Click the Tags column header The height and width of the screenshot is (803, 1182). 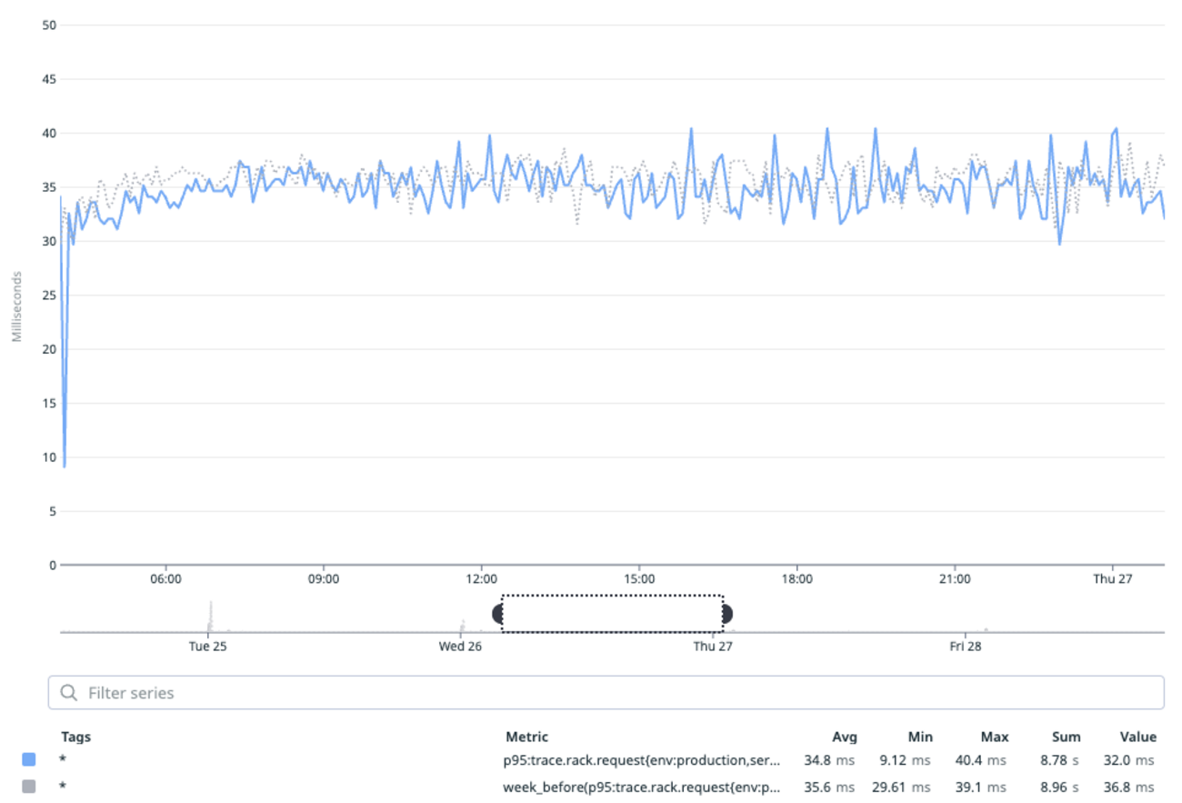click(76, 737)
